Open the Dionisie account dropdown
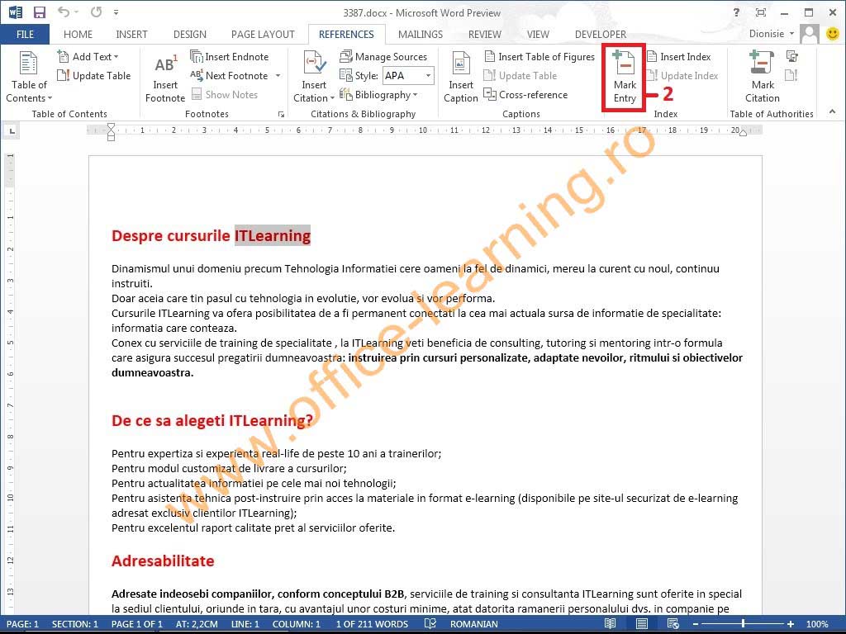The image size is (846, 634). [x=772, y=33]
